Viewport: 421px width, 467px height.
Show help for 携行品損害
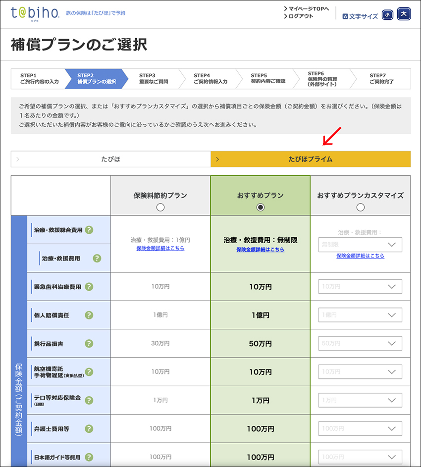coord(89,344)
